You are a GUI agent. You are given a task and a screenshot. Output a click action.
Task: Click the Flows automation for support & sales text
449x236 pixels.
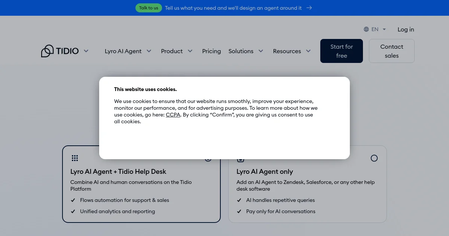[x=125, y=200]
